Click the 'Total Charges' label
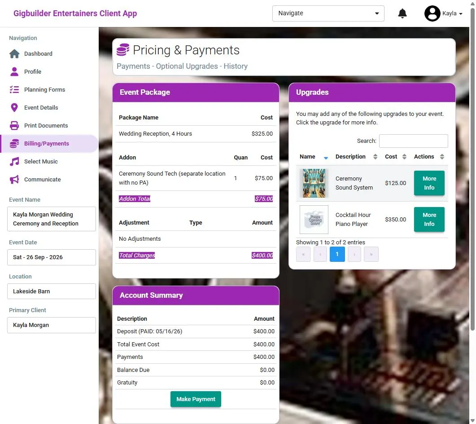The width and height of the screenshot is (476, 424). [x=137, y=255]
